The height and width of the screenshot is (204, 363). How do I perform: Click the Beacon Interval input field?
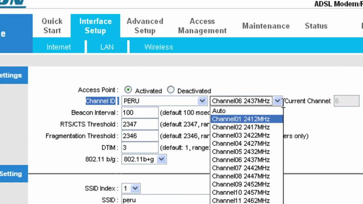[x=140, y=112]
